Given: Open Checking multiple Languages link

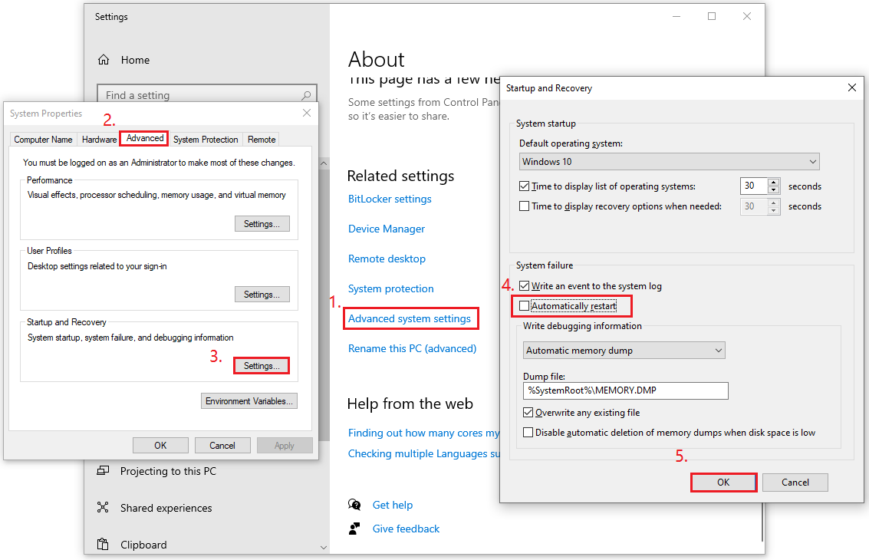Looking at the screenshot, I should pyautogui.click(x=424, y=453).
